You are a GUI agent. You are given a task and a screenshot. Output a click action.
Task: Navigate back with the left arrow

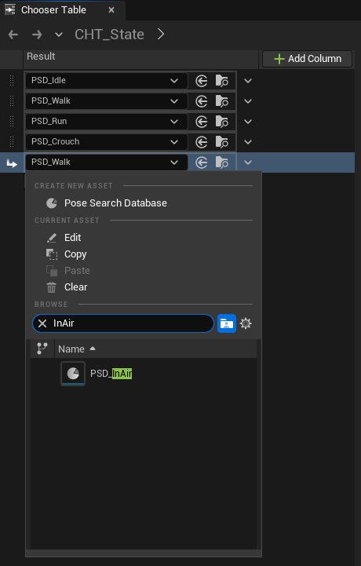[13, 35]
